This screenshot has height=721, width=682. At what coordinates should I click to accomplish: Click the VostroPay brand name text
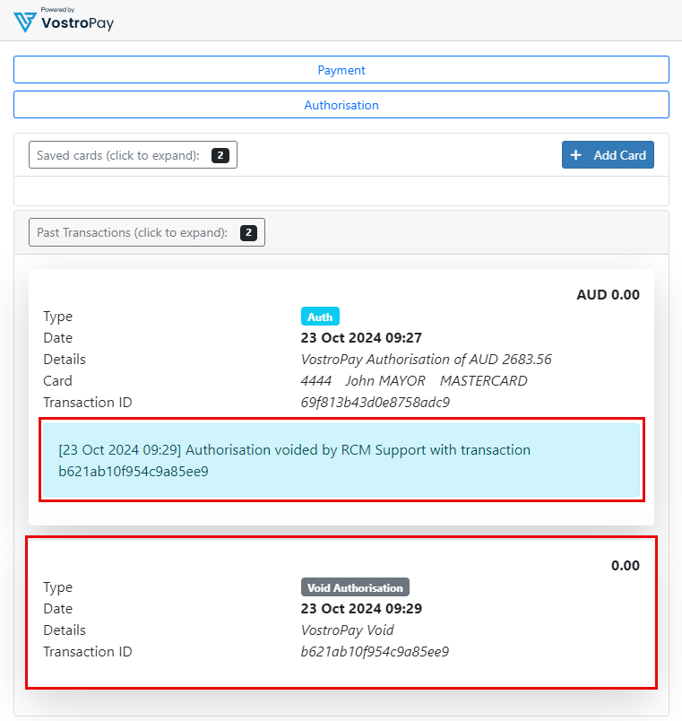(77, 23)
